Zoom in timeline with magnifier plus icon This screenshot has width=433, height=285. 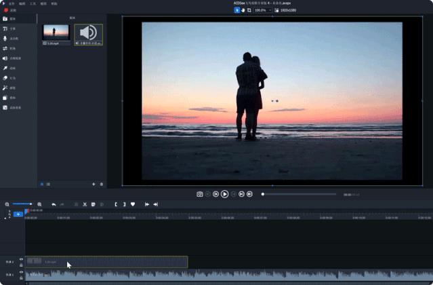point(39,204)
